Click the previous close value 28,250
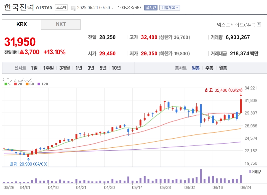This screenshot has height=195, width=267. (107, 37)
